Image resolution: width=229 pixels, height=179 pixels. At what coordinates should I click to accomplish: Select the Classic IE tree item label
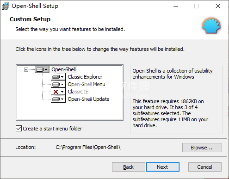pos(78,92)
